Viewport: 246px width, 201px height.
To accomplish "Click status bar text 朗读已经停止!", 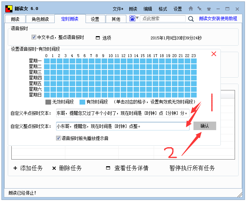I will (22, 193).
